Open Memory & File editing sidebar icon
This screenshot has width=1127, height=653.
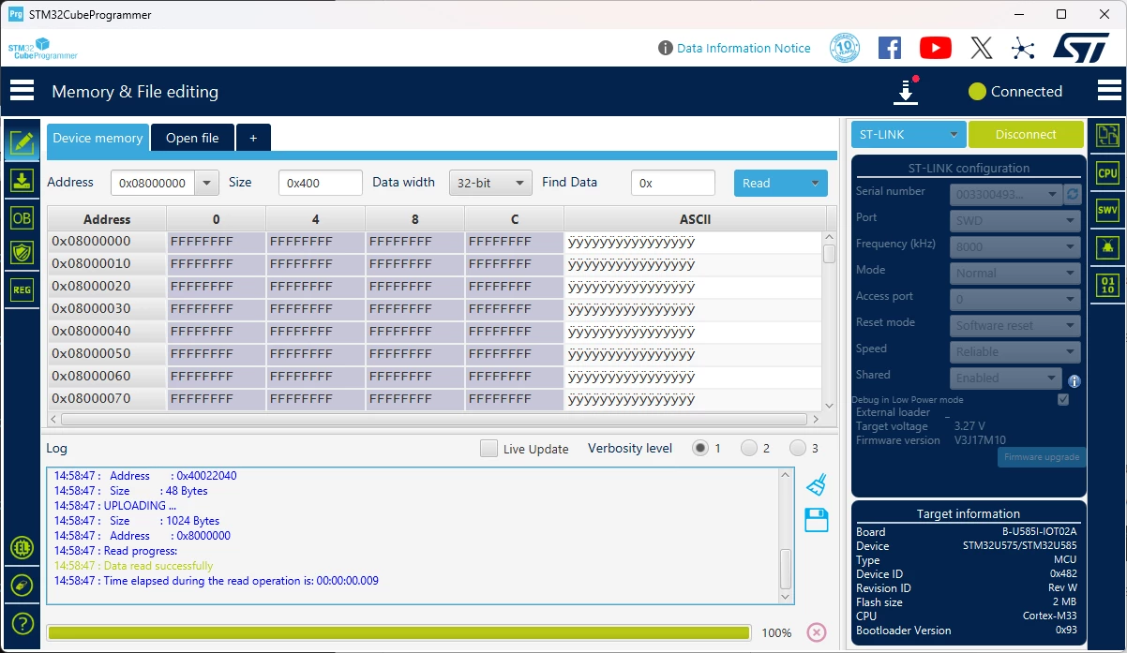click(22, 143)
